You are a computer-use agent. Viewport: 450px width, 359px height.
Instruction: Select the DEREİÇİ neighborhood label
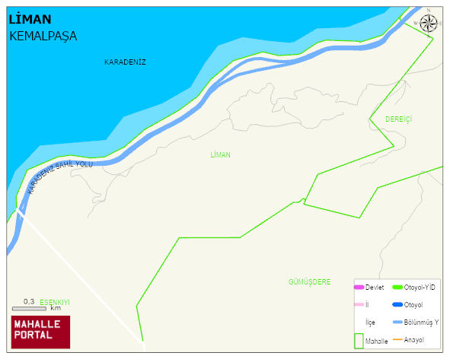(398, 119)
